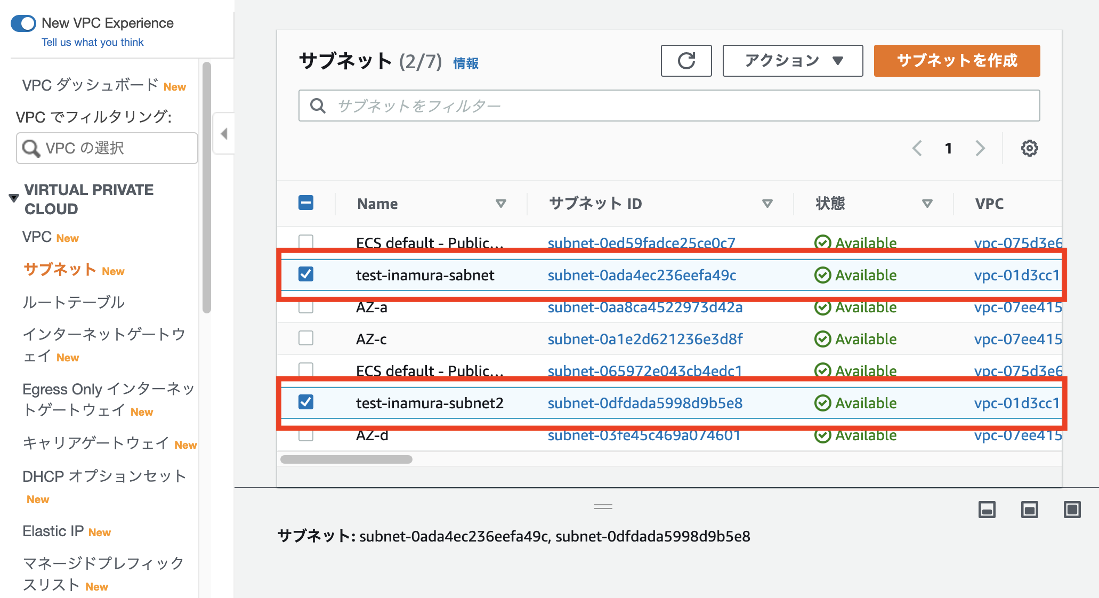
Task: Go to the next page arrow
Action: (980, 148)
